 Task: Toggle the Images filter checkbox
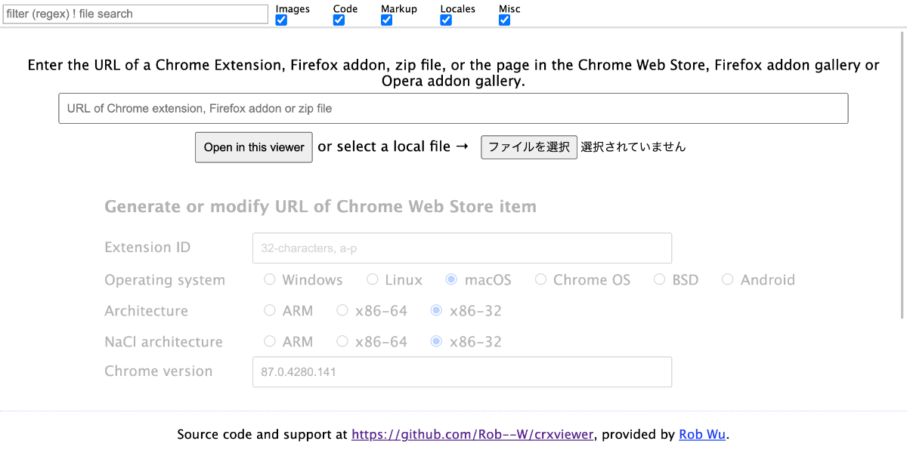pos(281,20)
